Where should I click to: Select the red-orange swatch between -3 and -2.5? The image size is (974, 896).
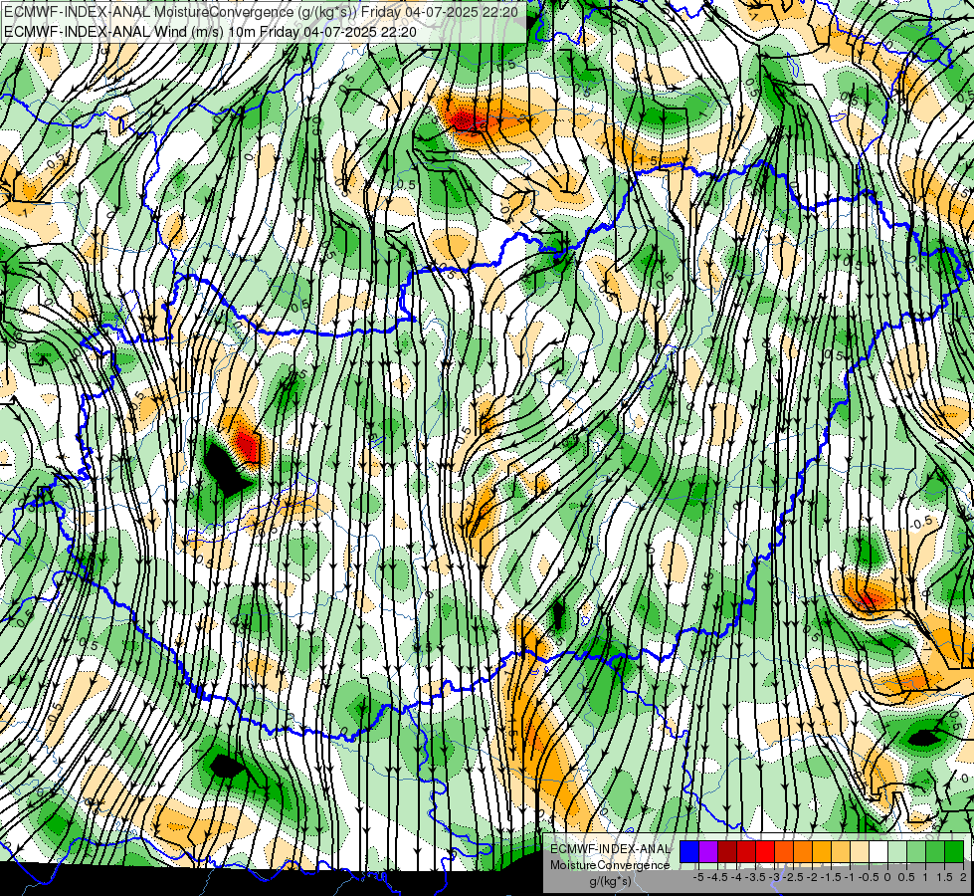point(784,852)
